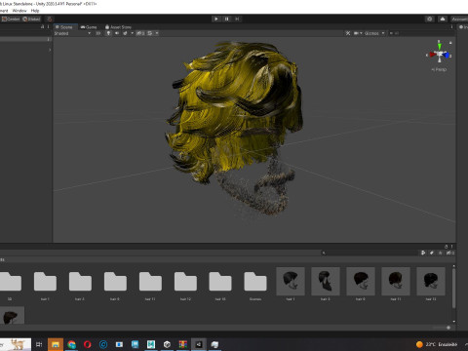The width and height of the screenshot is (468, 351).
Task: Open the scene effects dropdown arrow
Action: [x=132, y=33]
